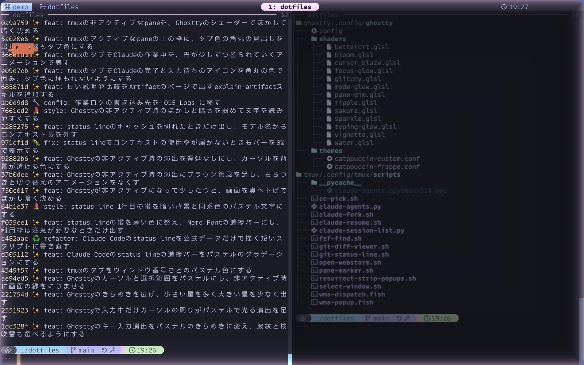Collapse the shaders folder
Image resolution: width=584 pixels, height=365 pixels.
point(328,39)
